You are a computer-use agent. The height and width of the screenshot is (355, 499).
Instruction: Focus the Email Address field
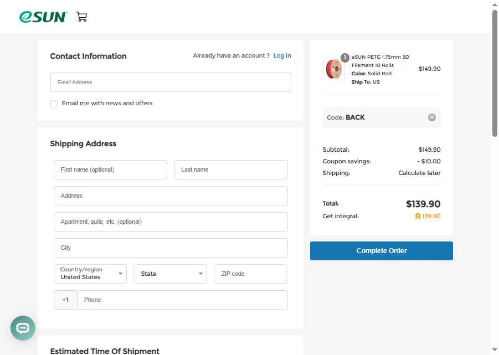(171, 83)
